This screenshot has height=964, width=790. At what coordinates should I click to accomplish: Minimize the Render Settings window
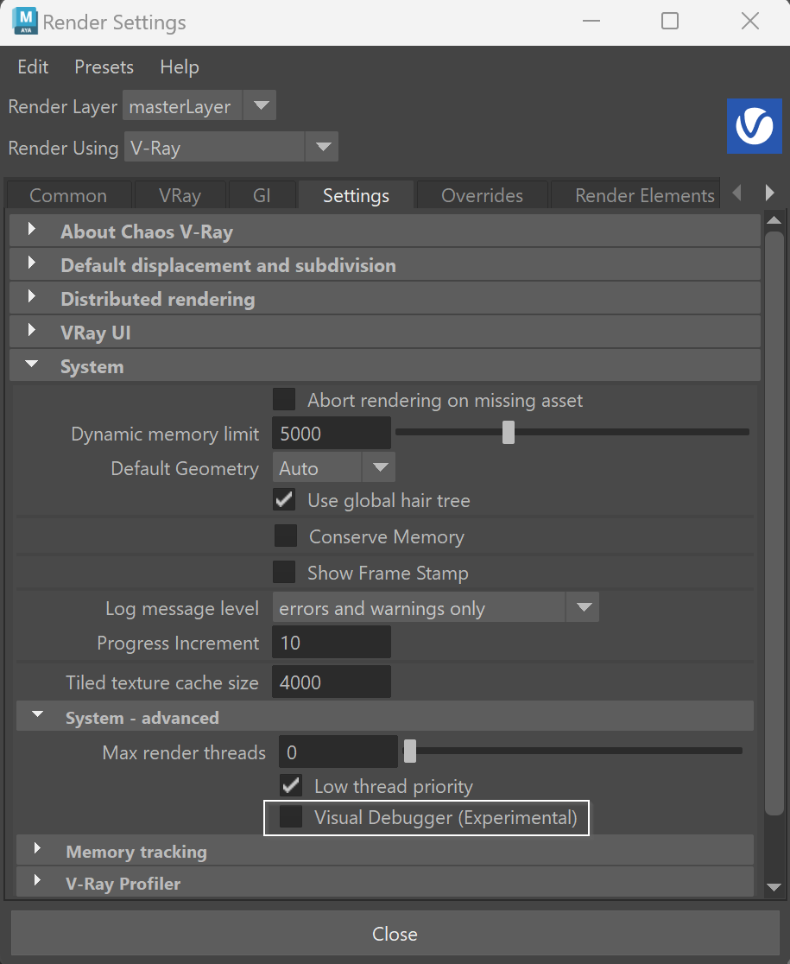591,21
